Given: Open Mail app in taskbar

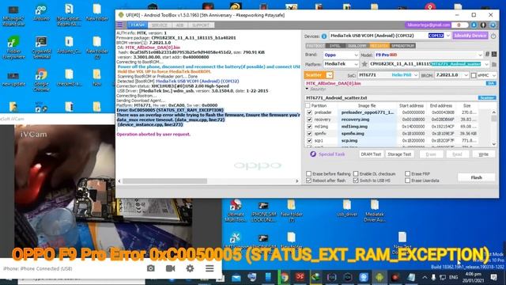Looking at the screenshot, I should point(236,277).
